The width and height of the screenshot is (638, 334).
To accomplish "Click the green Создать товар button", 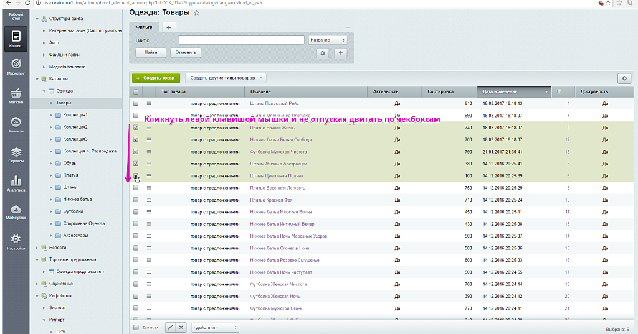I will [x=155, y=78].
